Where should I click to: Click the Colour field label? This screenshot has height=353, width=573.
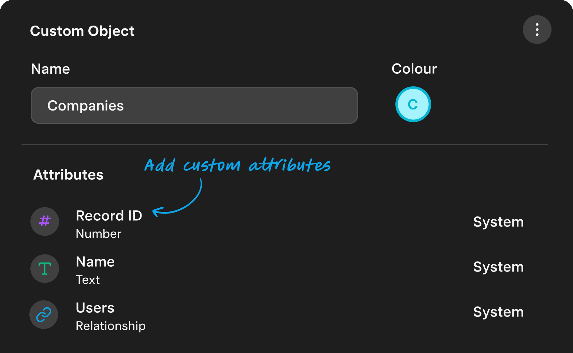click(x=414, y=69)
